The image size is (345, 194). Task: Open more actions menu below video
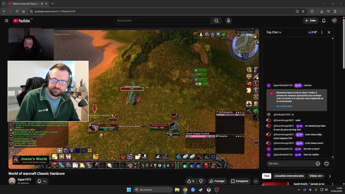coord(256,181)
